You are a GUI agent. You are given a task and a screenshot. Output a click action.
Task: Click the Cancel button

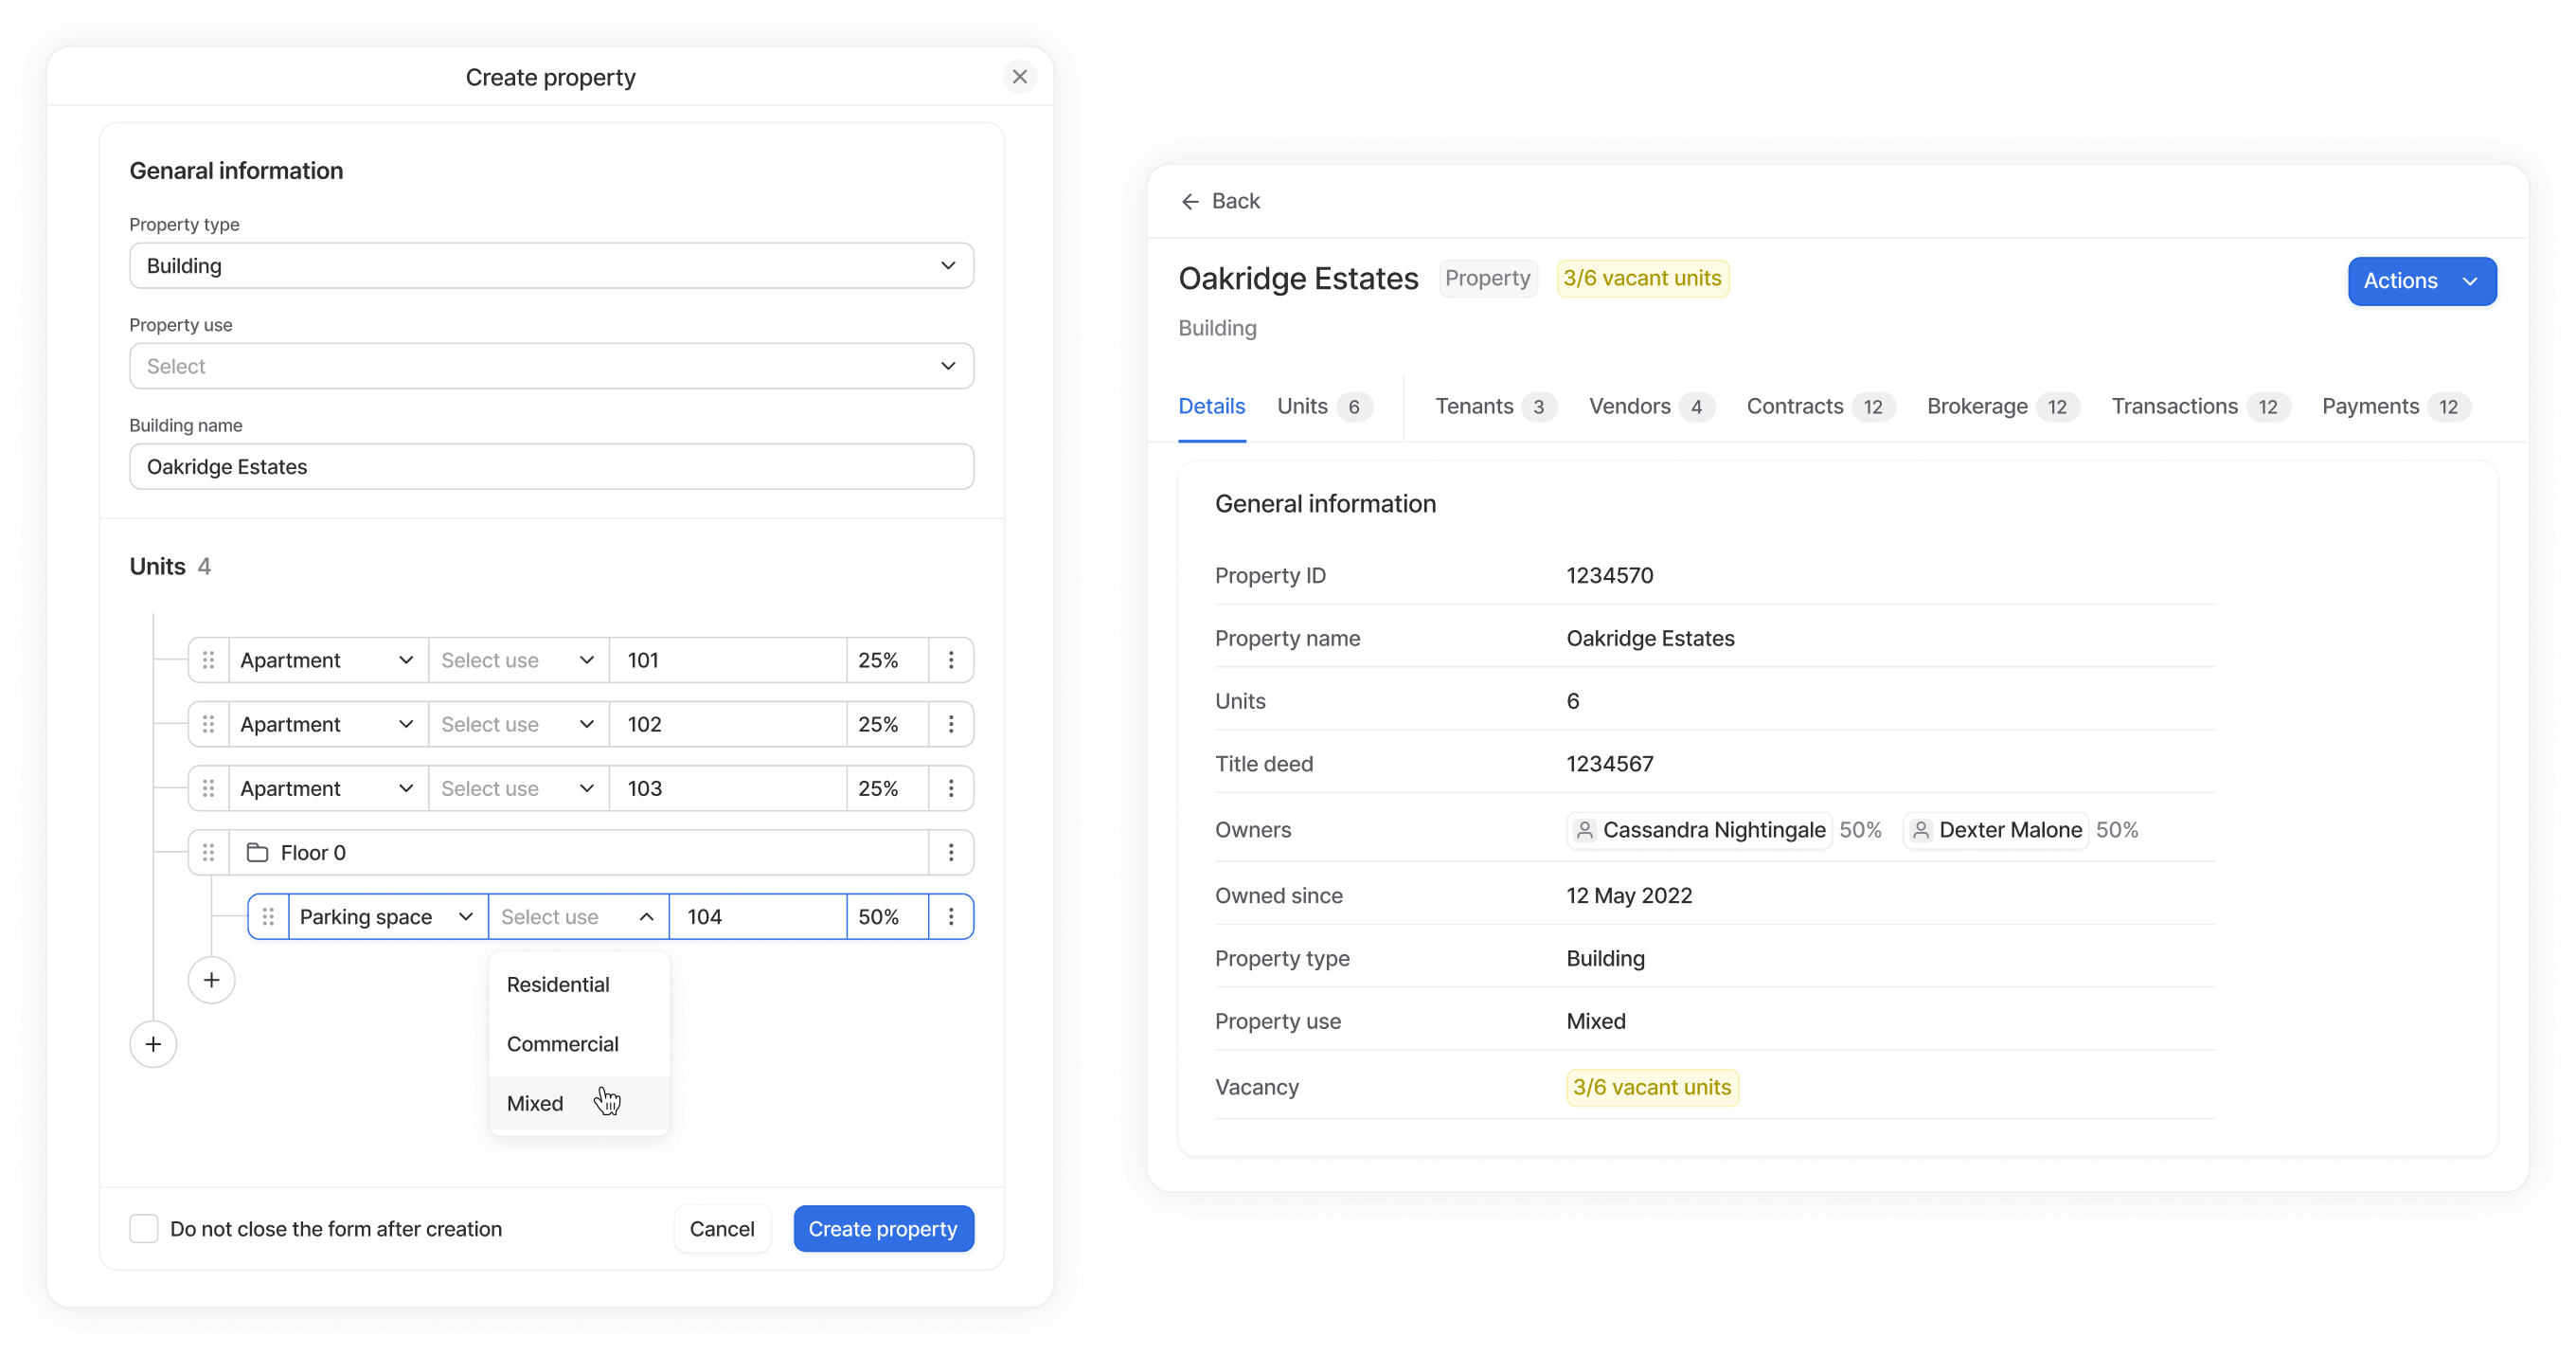722,1229
